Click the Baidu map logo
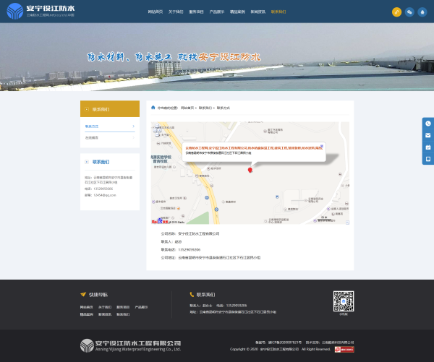 pyautogui.click(x=160, y=221)
